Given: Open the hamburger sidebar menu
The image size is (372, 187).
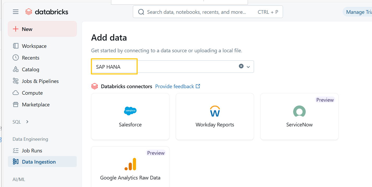Looking at the screenshot, I should click(16, 12).
